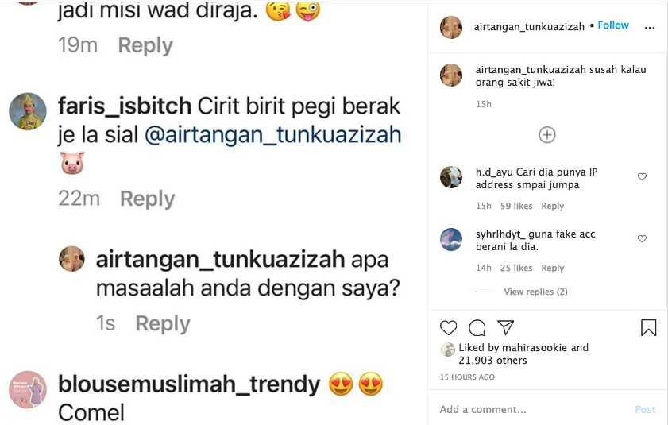
Task: Share post via paper plane icon
Action: [x=506, y=327]
